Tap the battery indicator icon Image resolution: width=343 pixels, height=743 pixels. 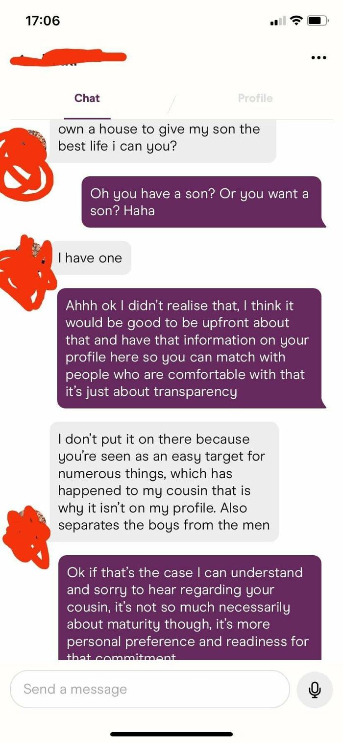click(318, 21)
